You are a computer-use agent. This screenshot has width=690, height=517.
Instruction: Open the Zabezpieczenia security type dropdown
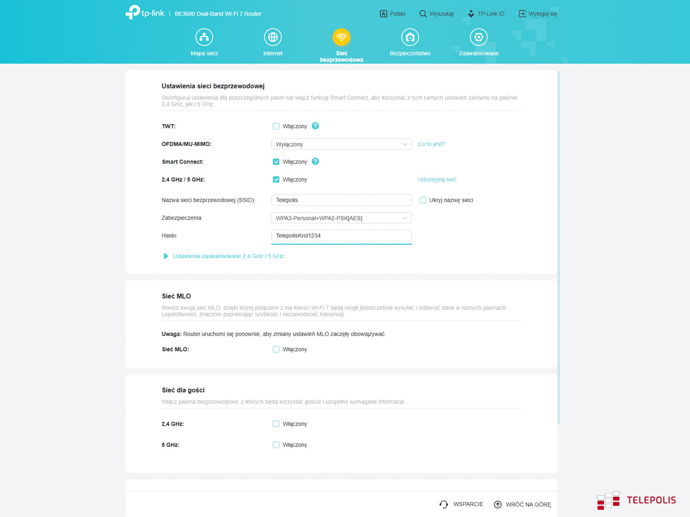click(x=341, y=218)
